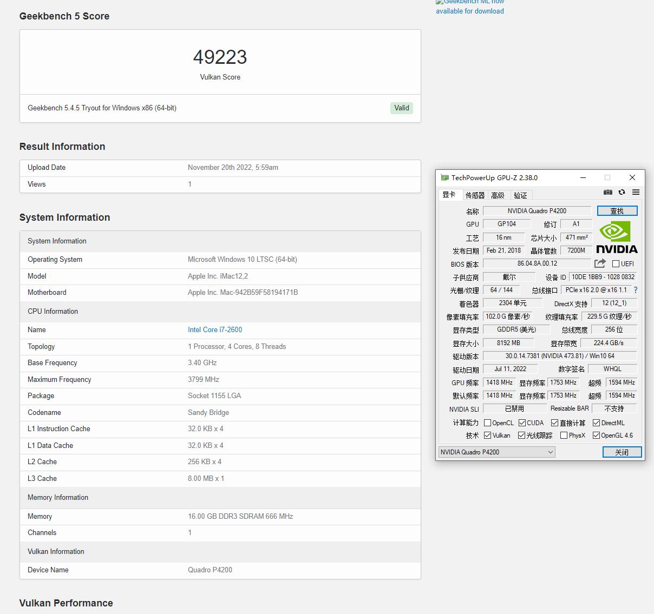Click the driver version field 30.0.14.7381

pyautogui.click(x=560, y=356)
